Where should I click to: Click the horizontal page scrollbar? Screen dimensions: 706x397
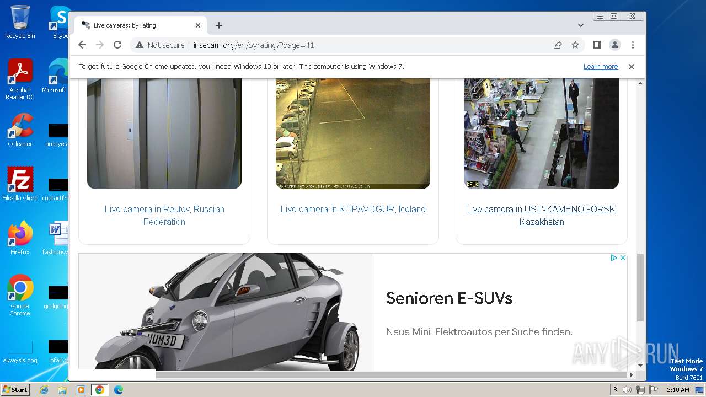point(392,375)
